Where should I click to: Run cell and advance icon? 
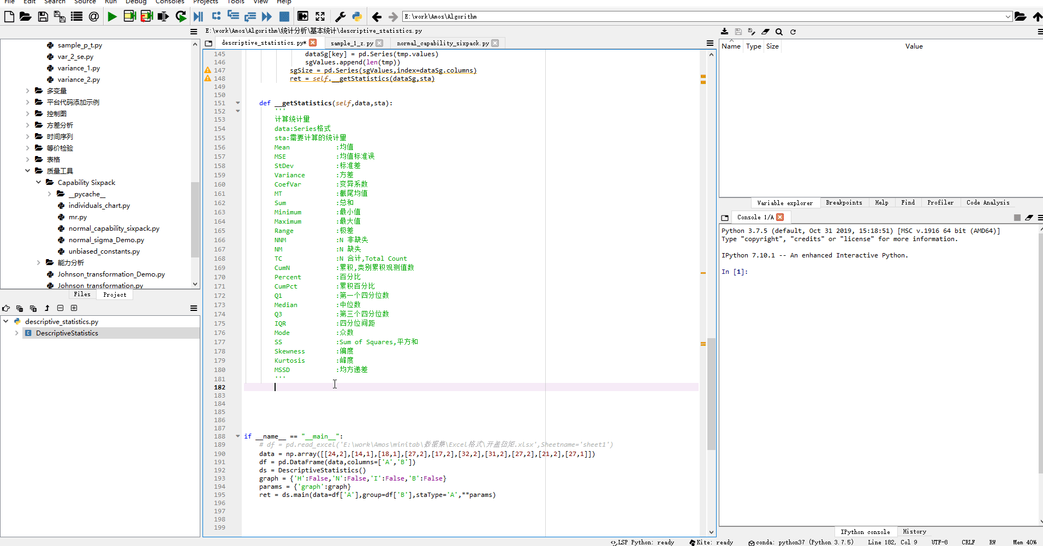[x=146, y=16]
